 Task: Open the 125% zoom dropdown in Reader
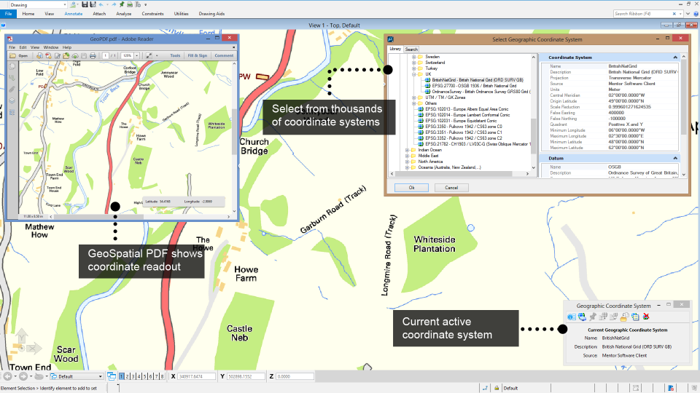click(x=136, y=55)
